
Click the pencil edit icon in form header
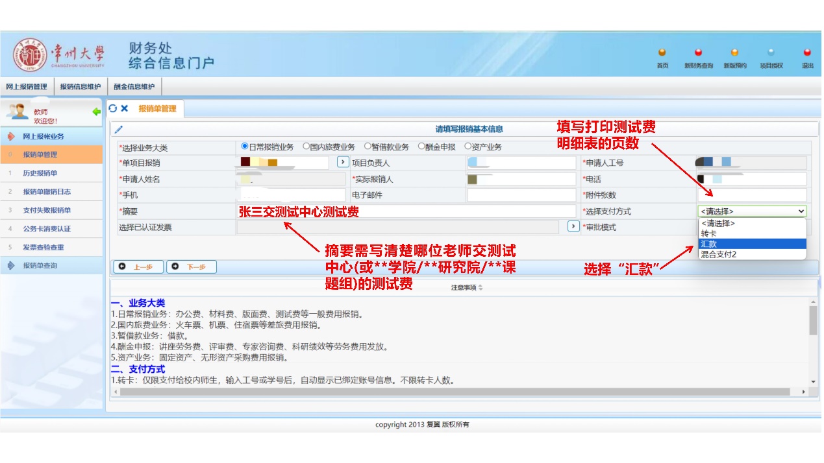pyautogui.click(x=118, y=130)
